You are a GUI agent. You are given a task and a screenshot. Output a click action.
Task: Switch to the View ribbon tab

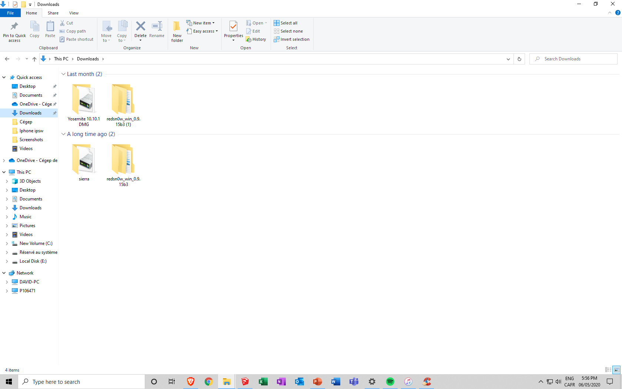click(x=74, y=13)
